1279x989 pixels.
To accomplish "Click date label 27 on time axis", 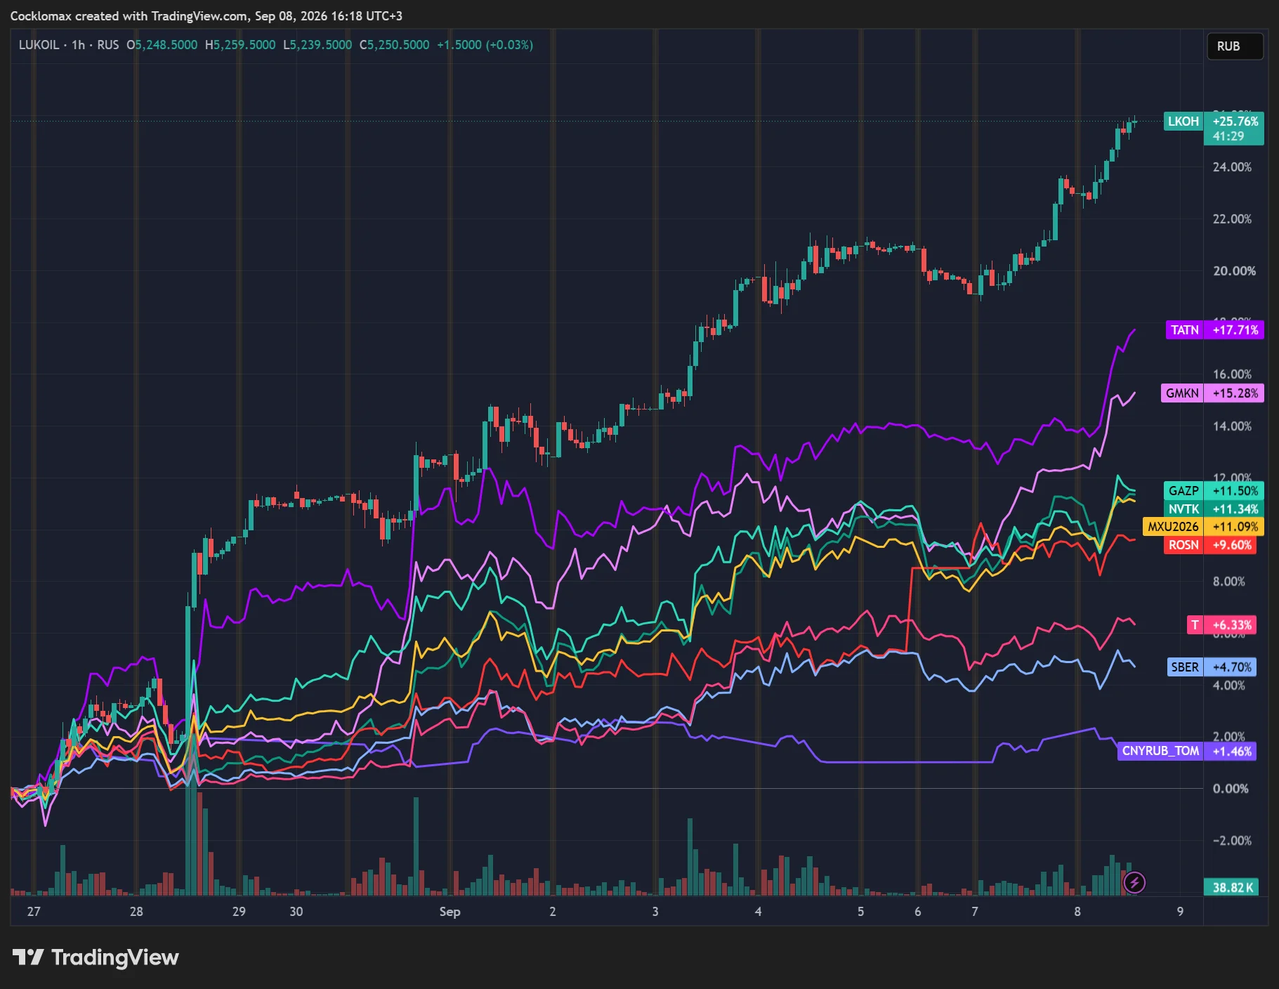I will click(34, 912).
